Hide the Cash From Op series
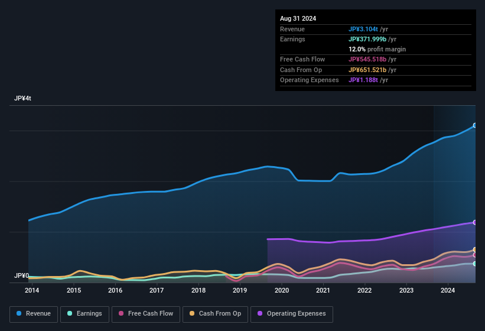The image size is (485, 331). [214, 313]
